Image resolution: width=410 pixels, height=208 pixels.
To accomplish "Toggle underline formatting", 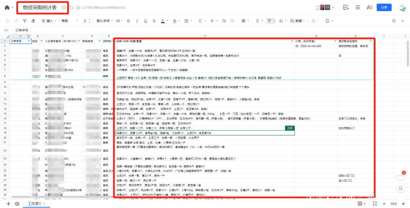I will pyautogui.click(x=146, y=21).
